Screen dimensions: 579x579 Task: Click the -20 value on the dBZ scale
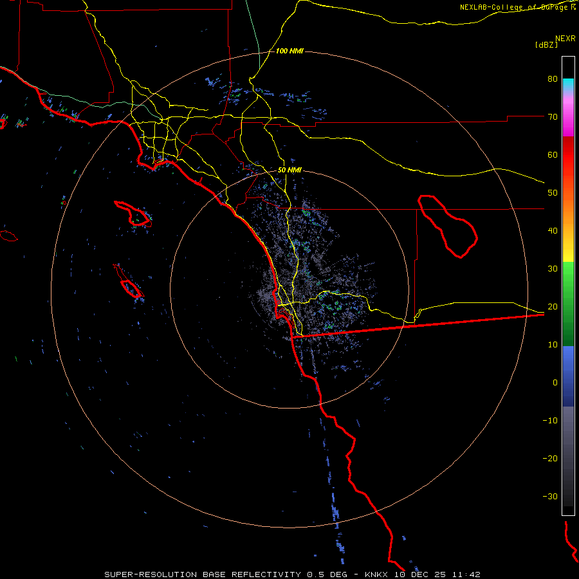pyautogui.click(x=550, y=459)
